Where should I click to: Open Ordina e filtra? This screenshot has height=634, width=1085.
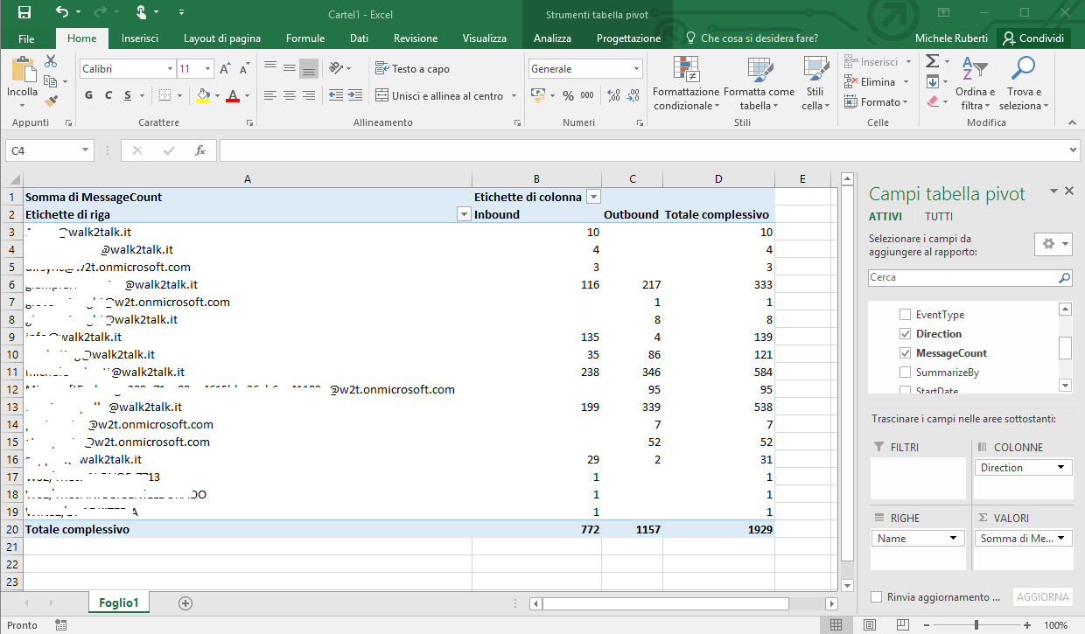(975, 84)
